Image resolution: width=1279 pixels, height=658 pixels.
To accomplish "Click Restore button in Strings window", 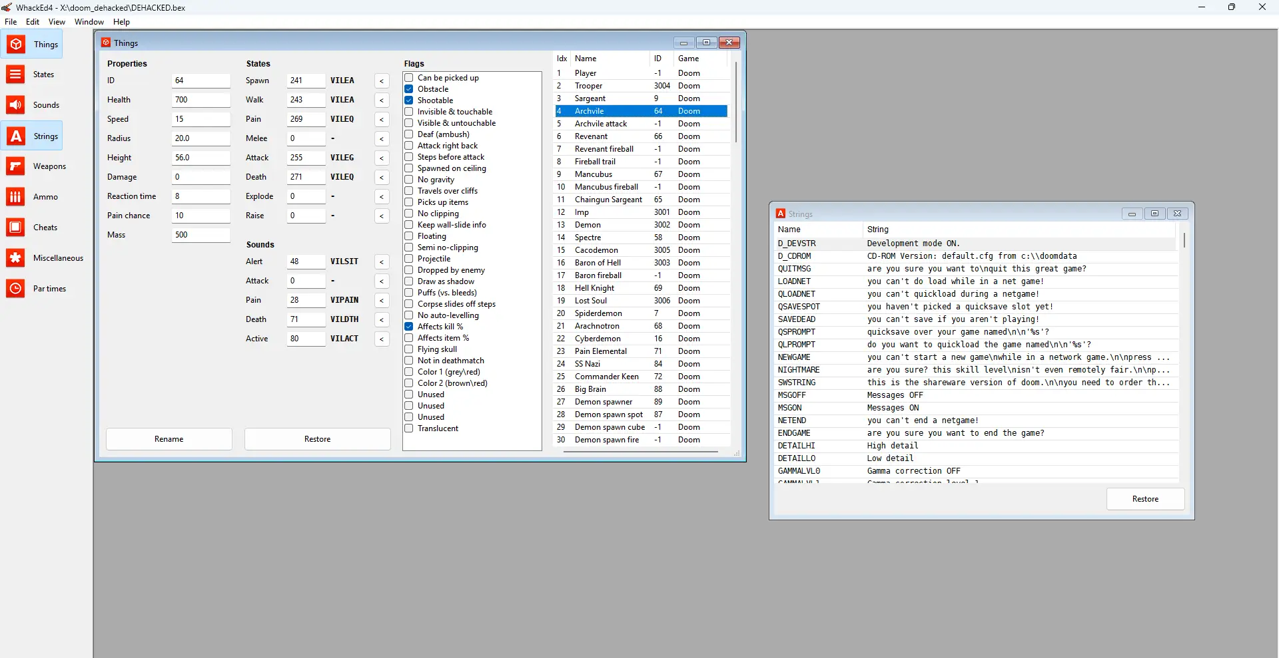I will [1145, 499].
